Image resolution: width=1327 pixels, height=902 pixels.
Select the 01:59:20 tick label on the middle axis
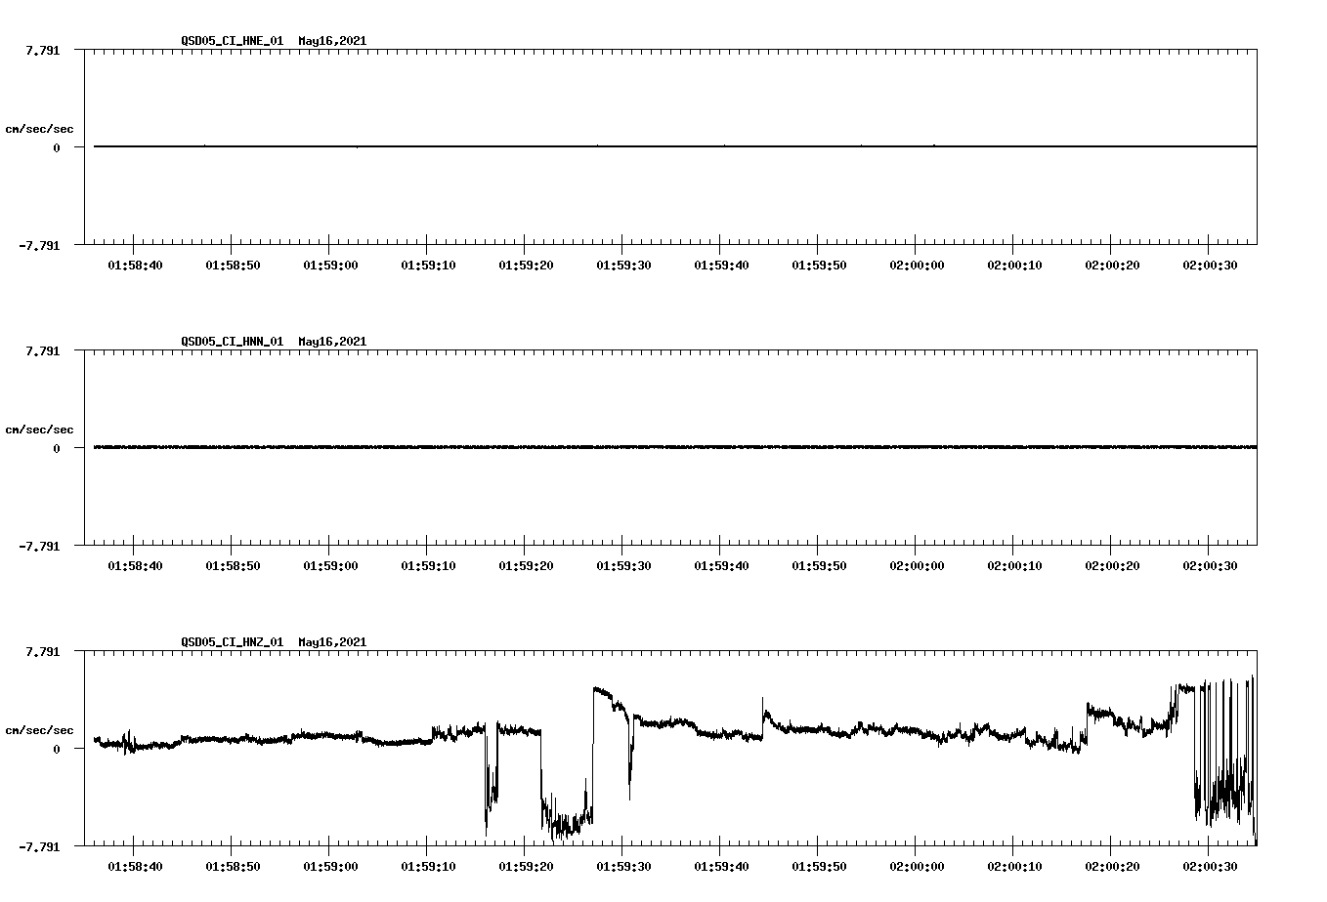click(528, 564)
